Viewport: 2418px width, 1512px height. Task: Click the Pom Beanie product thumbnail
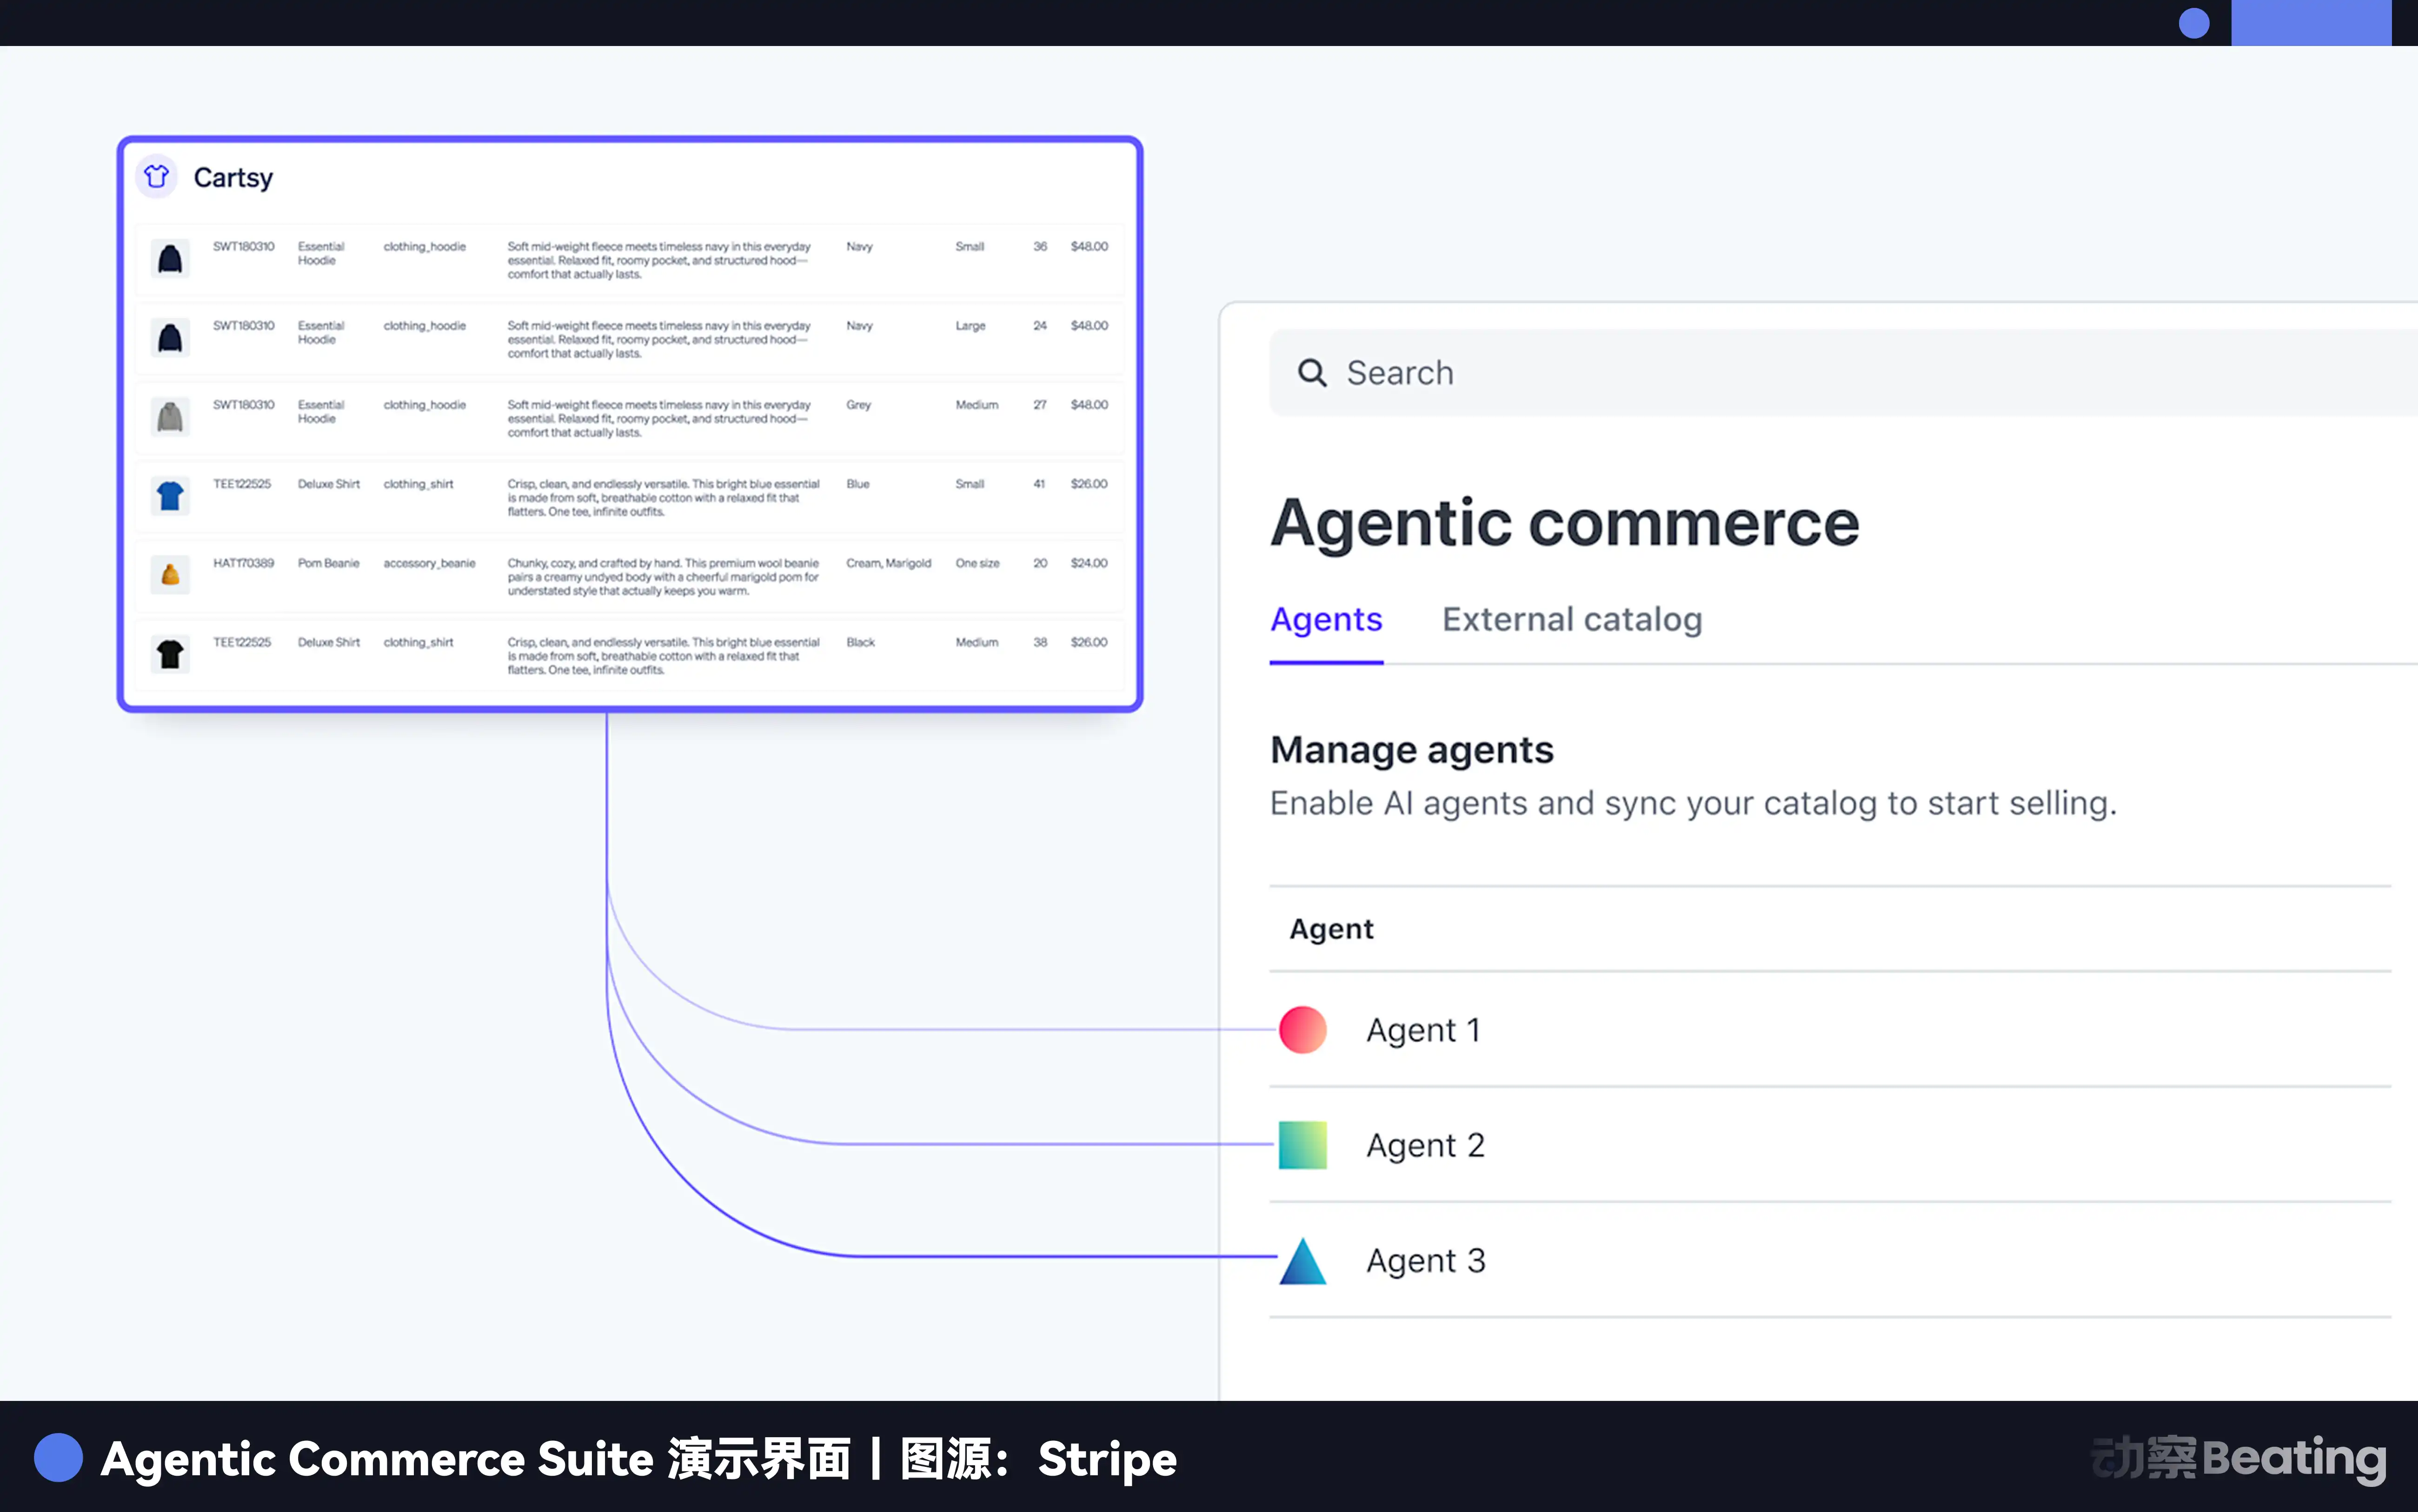(170, 575)
